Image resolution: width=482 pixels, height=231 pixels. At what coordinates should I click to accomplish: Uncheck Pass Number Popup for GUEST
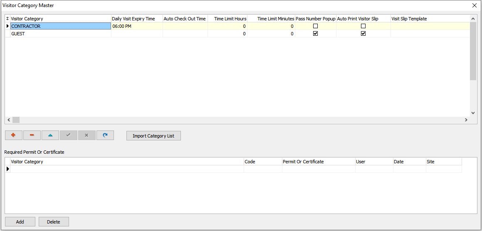point(315,34)
